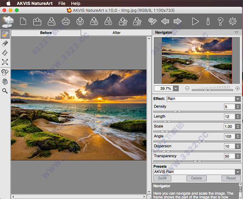This screenshot has width=243, height=199.
Task: Click the Dispersion slider track
Action: click(197, 151)
